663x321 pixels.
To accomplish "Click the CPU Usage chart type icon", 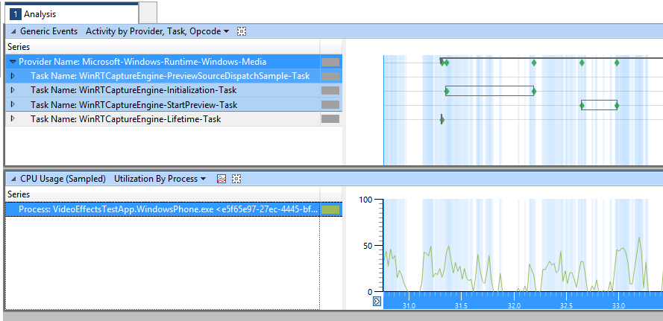I will tap(221, 179).
